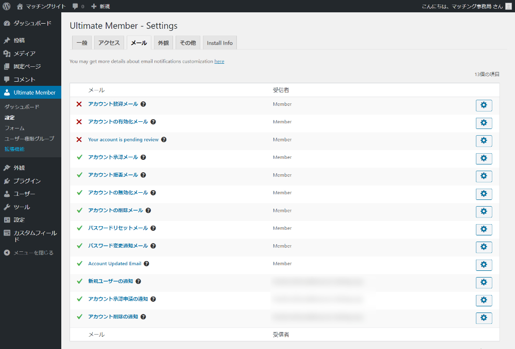515x349 pixels.
Task: Open gear settings for アカウントの削除メール
Action: coord(484,211)
